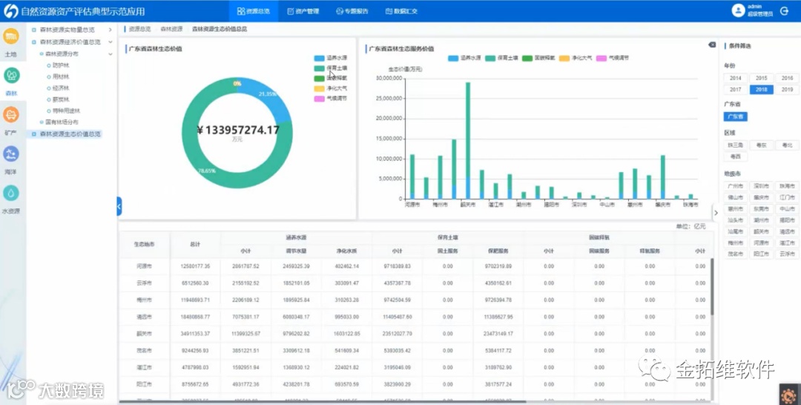
Task: Click the square icon before 森林资源经济价值总览
Action: coord(34,42)
